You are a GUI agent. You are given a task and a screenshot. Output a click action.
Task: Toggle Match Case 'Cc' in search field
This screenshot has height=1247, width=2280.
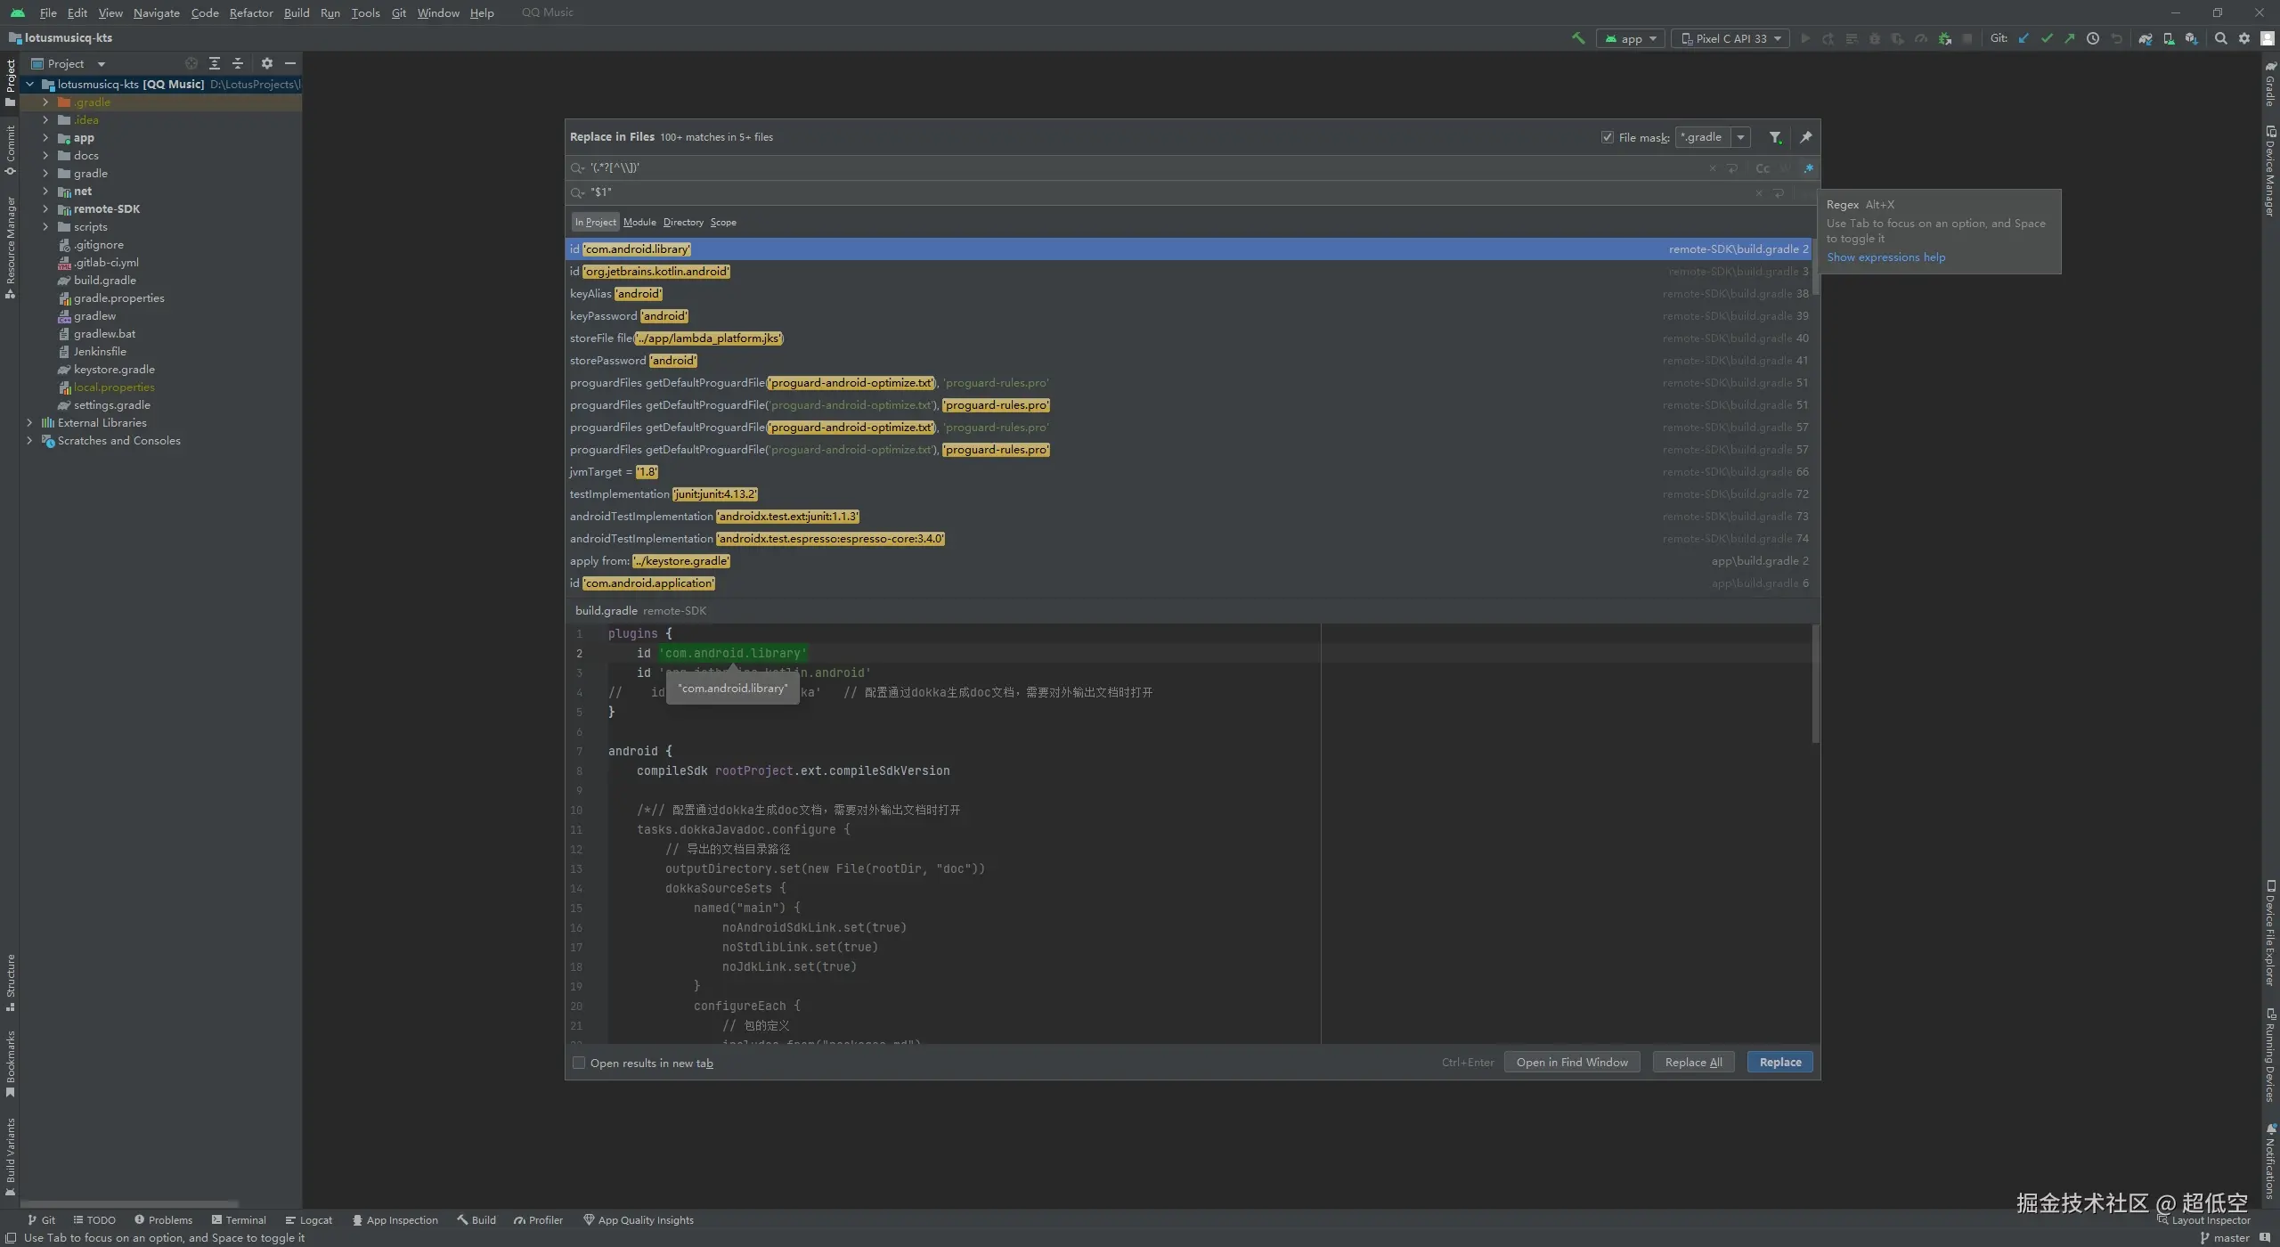click(1762, 168)
